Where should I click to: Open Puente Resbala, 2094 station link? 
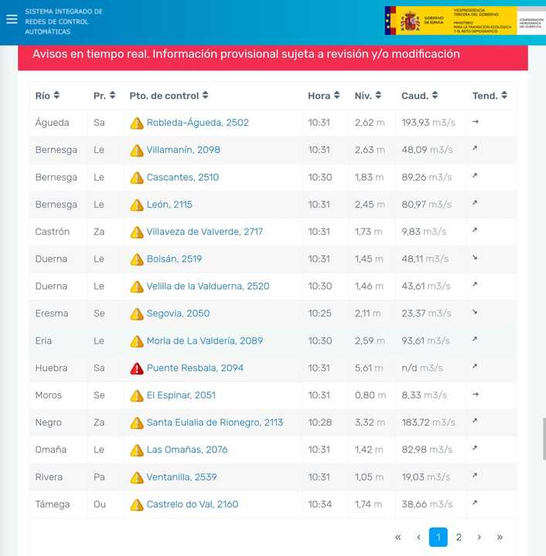tap(195, 368)
